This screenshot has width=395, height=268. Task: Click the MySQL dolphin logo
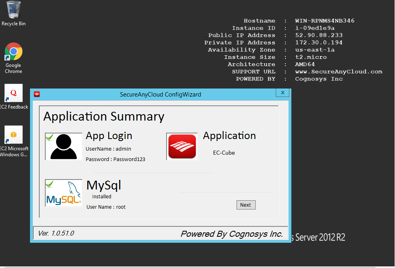[63, 192]
